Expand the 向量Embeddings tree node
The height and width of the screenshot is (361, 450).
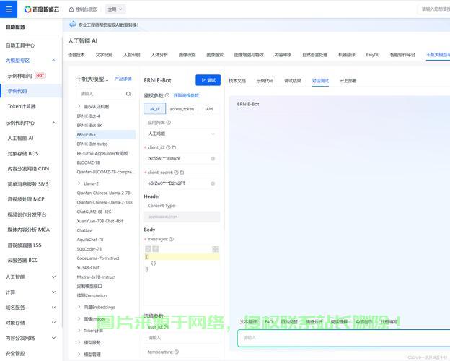79,307
